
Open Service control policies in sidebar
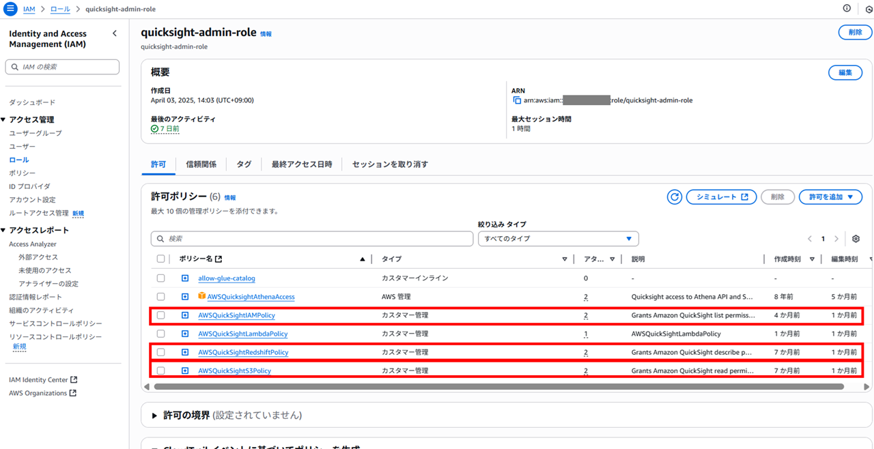pos(55,323)
